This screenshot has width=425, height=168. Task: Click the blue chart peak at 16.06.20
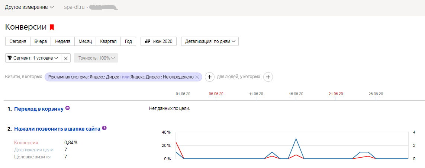pos(296,139)
